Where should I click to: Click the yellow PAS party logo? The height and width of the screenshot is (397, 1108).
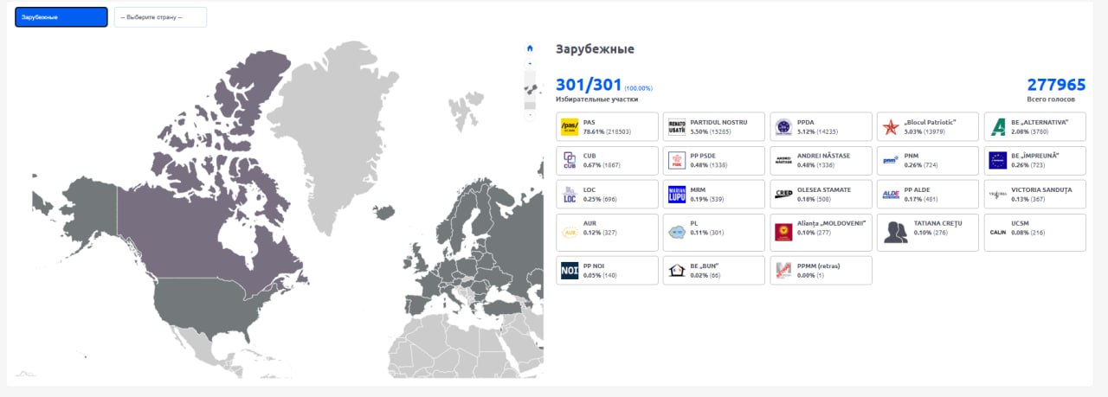[x=570, y=127]
